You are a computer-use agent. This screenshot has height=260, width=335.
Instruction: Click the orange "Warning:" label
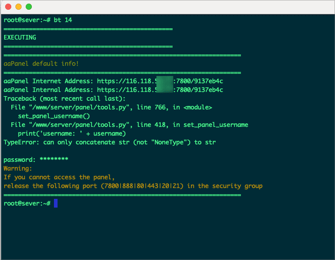[18, 169]
